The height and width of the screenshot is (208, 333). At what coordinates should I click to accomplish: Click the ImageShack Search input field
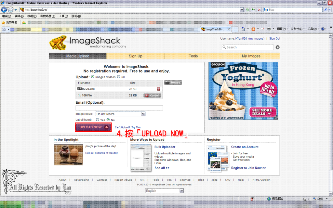(248, 47)
